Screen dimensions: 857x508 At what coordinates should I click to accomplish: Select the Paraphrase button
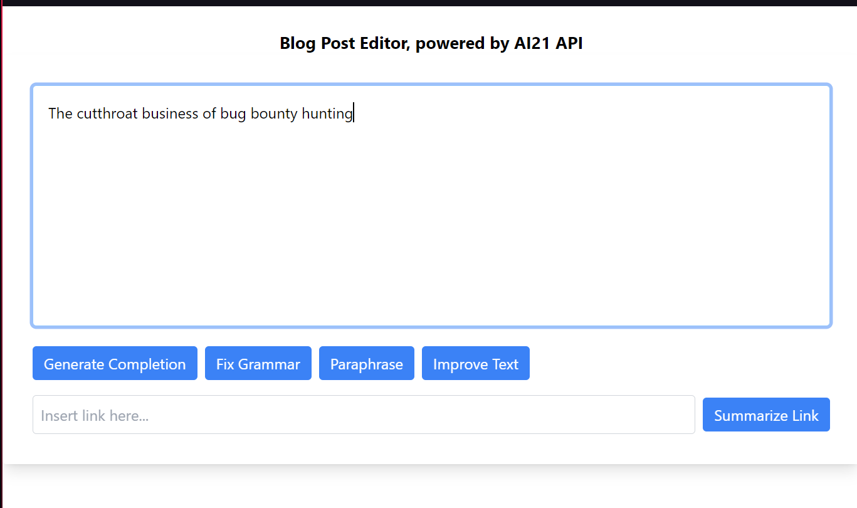pos(367,363)
